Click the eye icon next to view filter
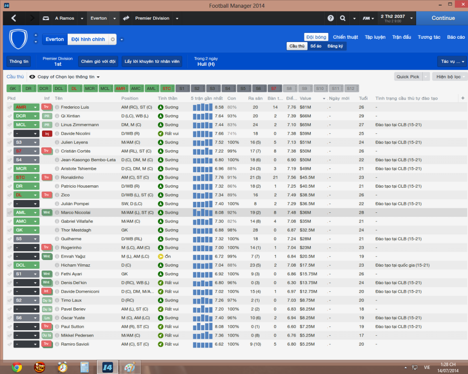Image resolution: width=468 pixels, height=374 pixels. pos(32,77)
